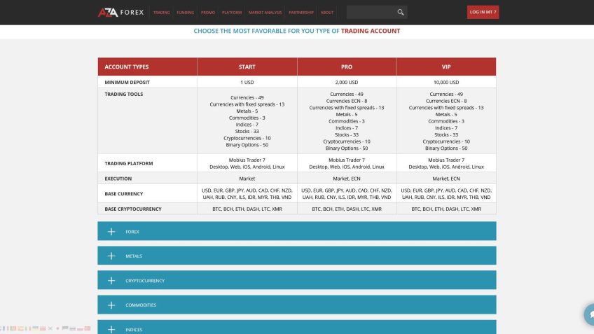This screenshot has width=594, height=334.
Task: Go to the Promo page
Action: (x=208, y=13)
